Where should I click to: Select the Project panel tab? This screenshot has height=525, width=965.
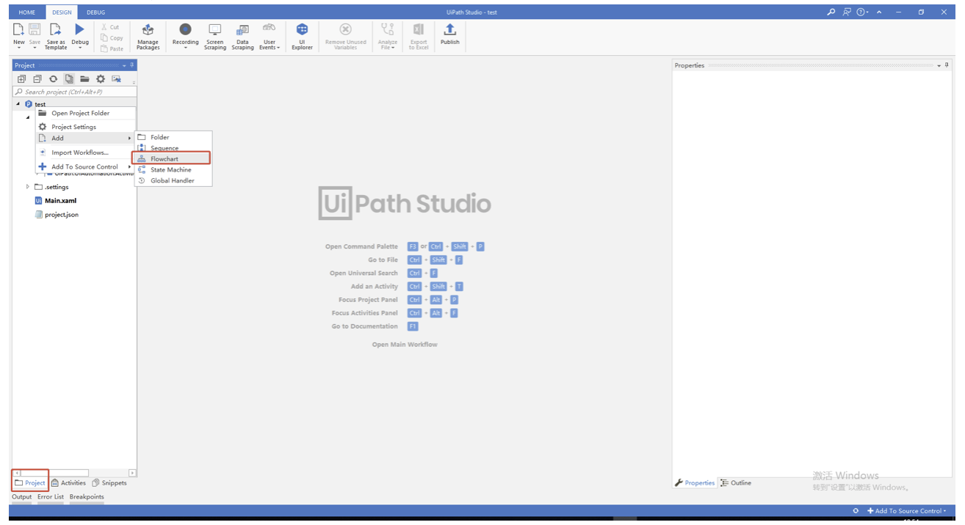pyautogui.click(x=30, y=482)
